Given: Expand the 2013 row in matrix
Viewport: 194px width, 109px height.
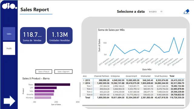Looking at the screenshot, I should [x=84, y=80].
